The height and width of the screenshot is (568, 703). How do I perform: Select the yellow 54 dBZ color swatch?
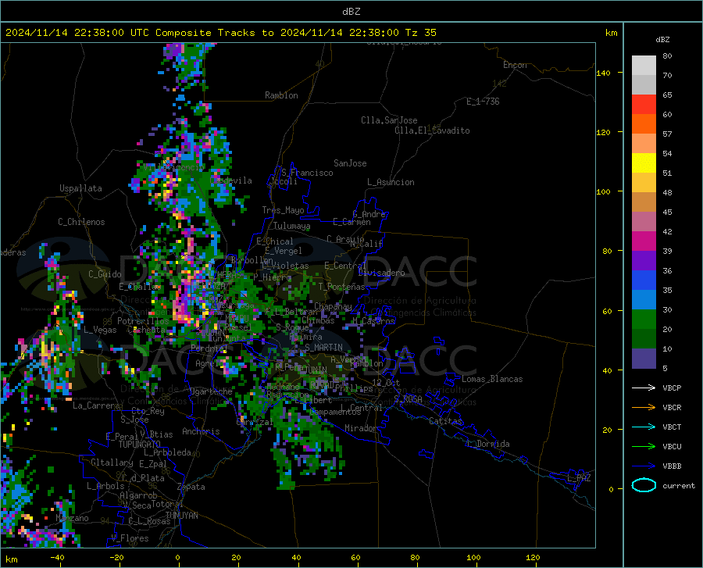tap(644, 163)
